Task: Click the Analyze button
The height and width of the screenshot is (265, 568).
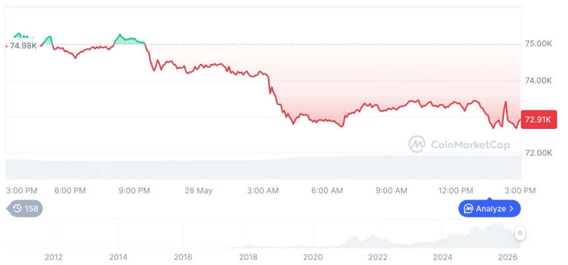Action: [x=489, y=208]
